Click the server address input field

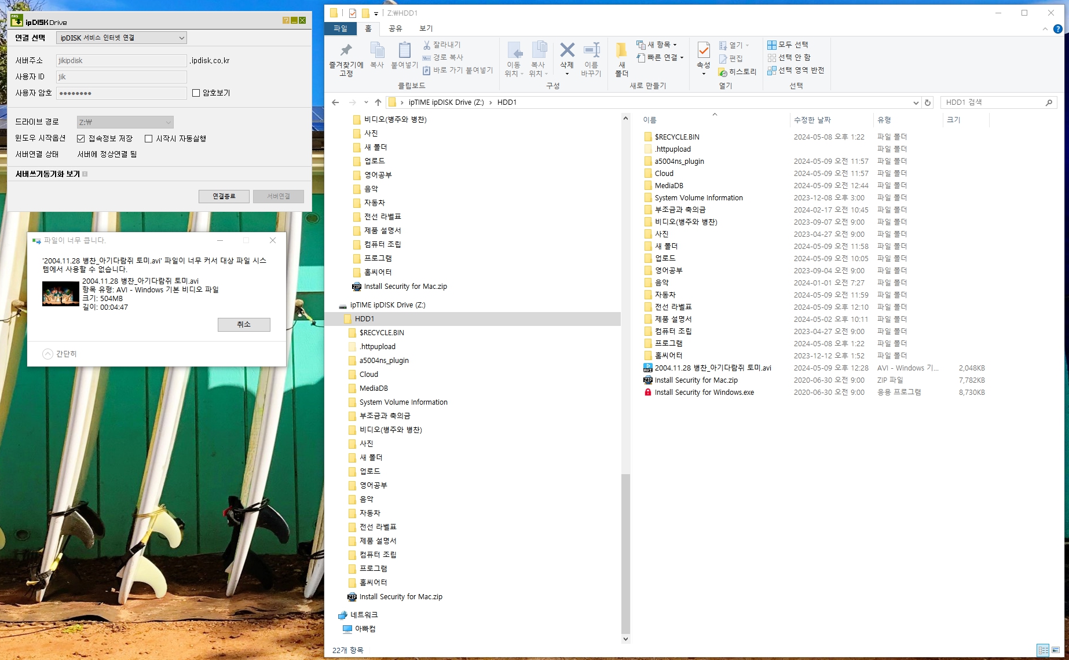click(x=122, y=61)
